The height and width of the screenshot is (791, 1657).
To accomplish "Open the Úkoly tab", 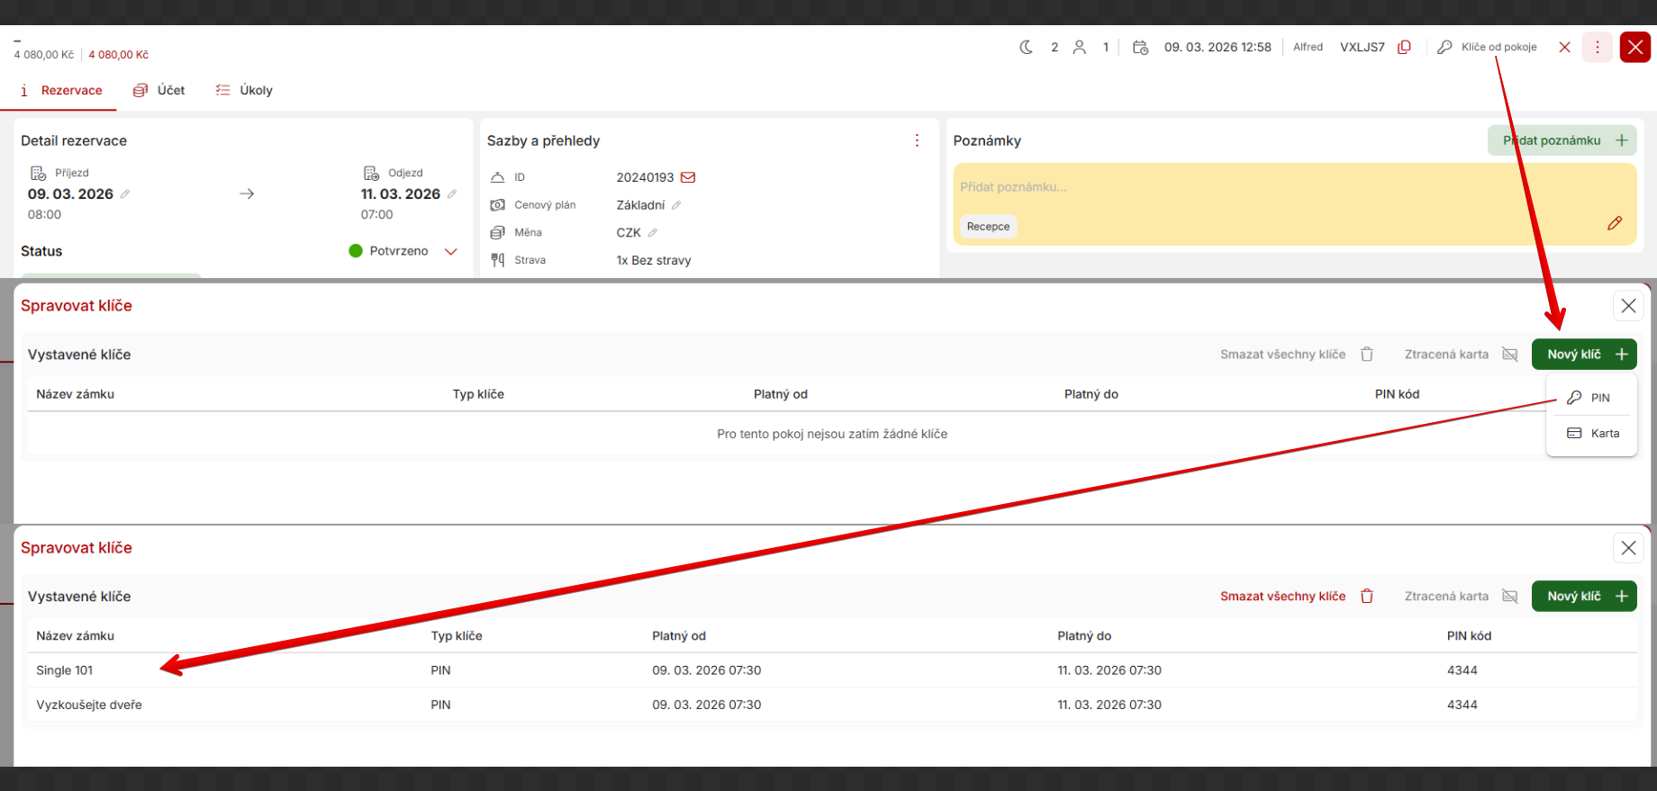I will click(244, 90).
